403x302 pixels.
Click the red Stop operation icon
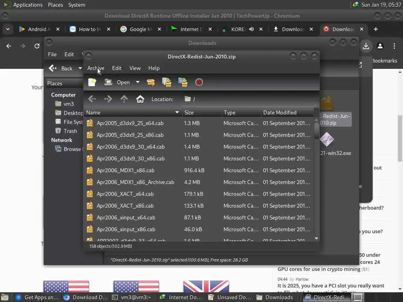click(199, 82)
